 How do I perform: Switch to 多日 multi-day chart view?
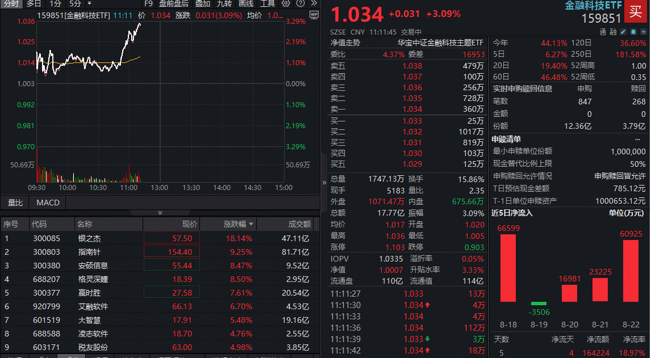[x=34, y=4]
